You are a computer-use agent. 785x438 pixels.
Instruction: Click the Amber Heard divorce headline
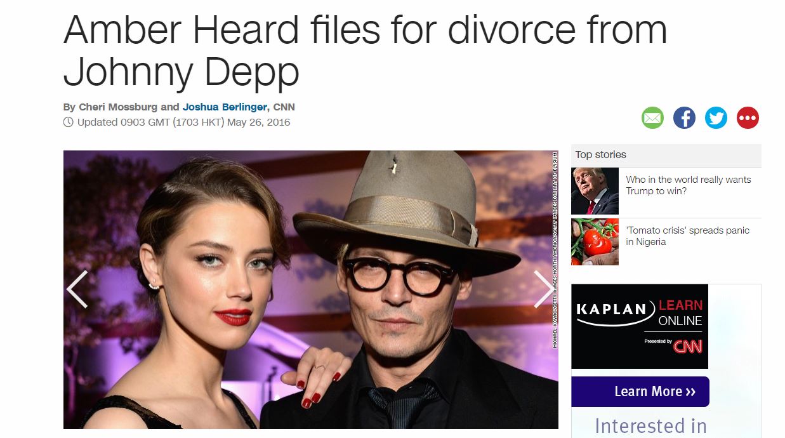365,51
